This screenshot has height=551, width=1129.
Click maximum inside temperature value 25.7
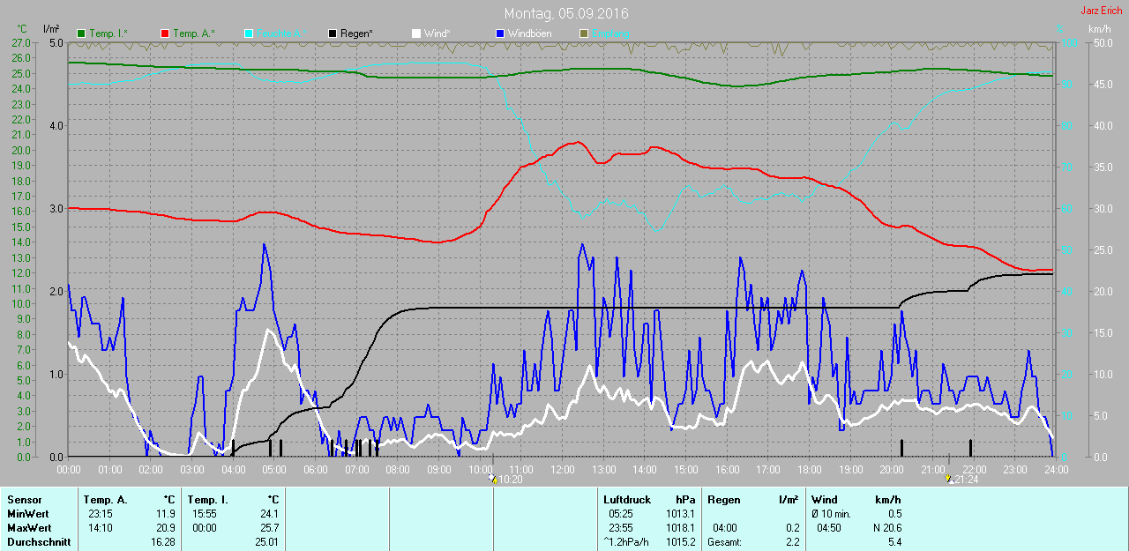(x=269, y=528)
